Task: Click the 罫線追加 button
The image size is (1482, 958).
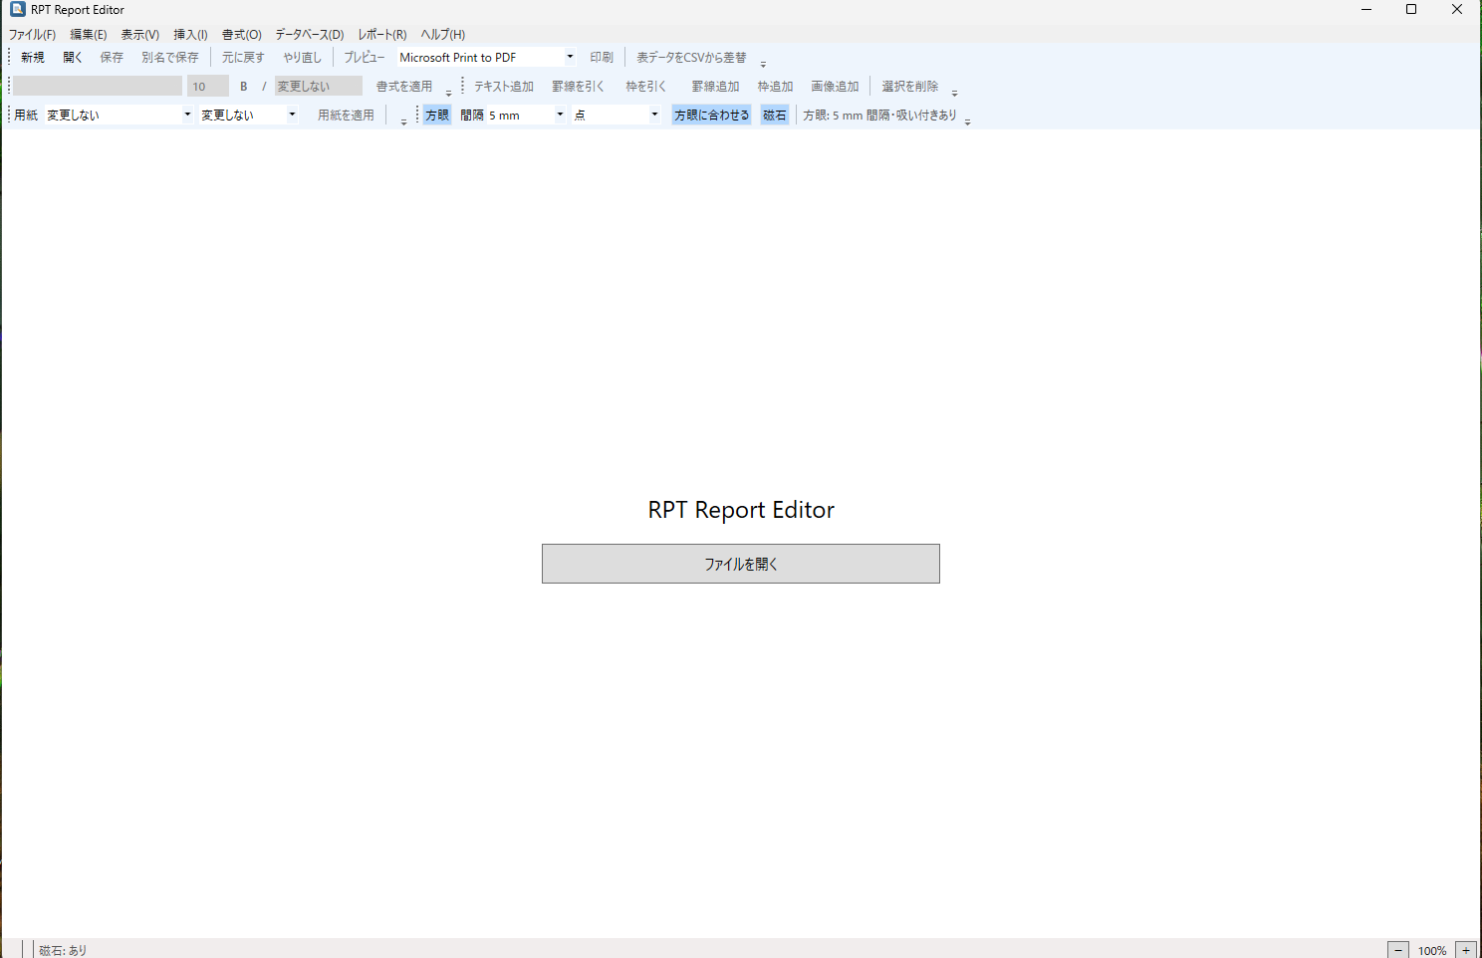Action: click(x=716, y=87)
